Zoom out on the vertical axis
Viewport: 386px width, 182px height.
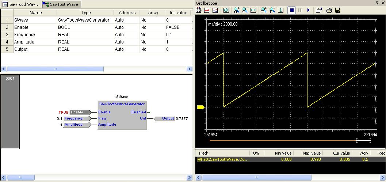click(x=272, y=10)
